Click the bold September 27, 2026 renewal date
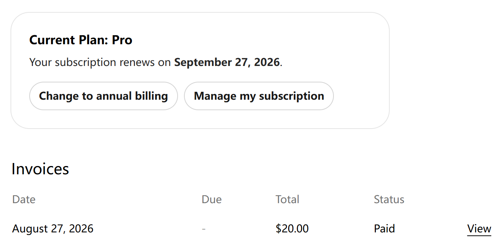Screen dimensions: 504x247 click(x=227, y=62)
